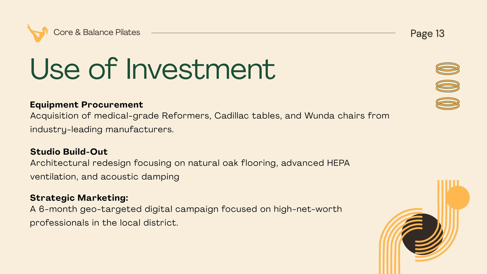Click the orange sun circle graphic
Image resolution: width=487 pixels, height=274 pixels.
coord(458,198)
